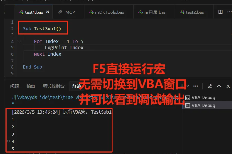Split the editor to the right

(x=220, y=12)
